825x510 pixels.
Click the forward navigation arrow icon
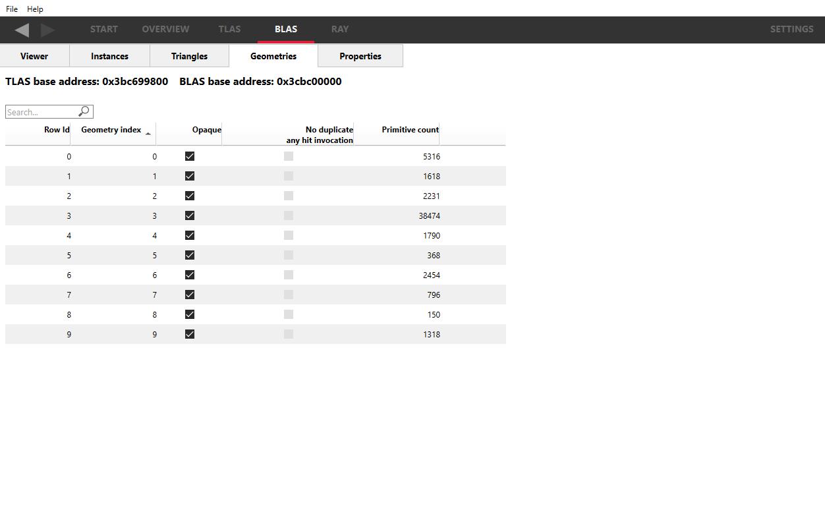point(47,30)
